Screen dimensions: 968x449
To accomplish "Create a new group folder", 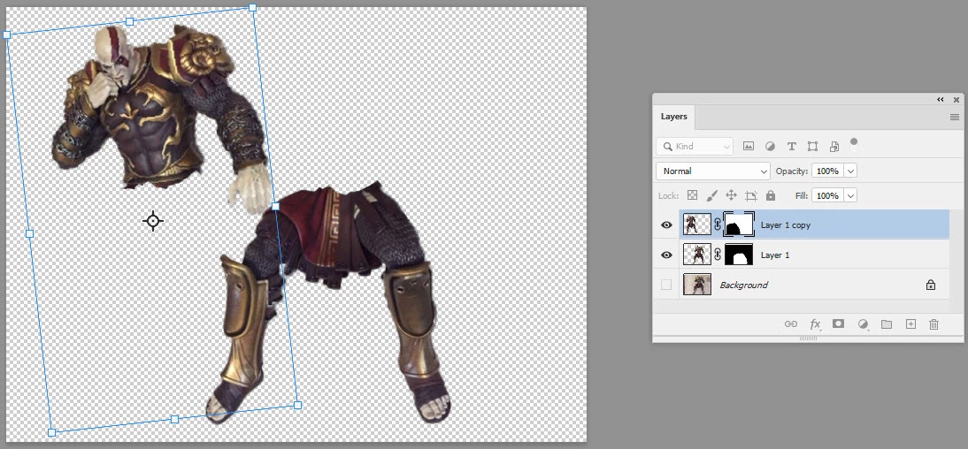I will pos(887,323).
